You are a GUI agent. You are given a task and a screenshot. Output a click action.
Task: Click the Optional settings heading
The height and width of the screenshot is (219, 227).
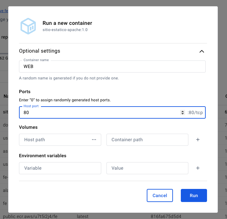[x=40, y=51]
